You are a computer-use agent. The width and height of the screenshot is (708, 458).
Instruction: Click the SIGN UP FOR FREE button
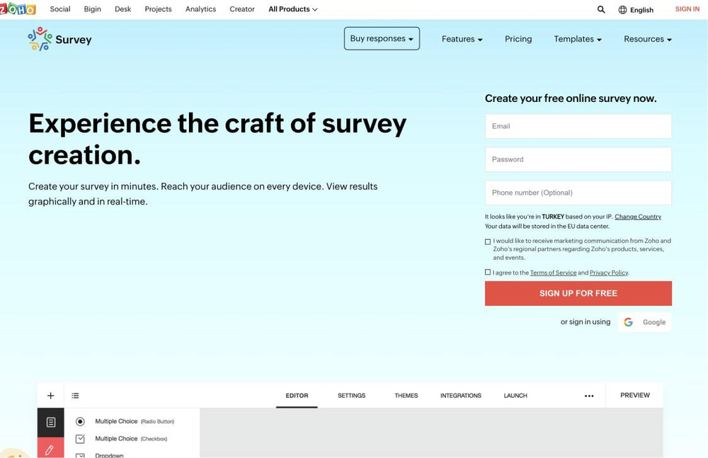[578, 292]
